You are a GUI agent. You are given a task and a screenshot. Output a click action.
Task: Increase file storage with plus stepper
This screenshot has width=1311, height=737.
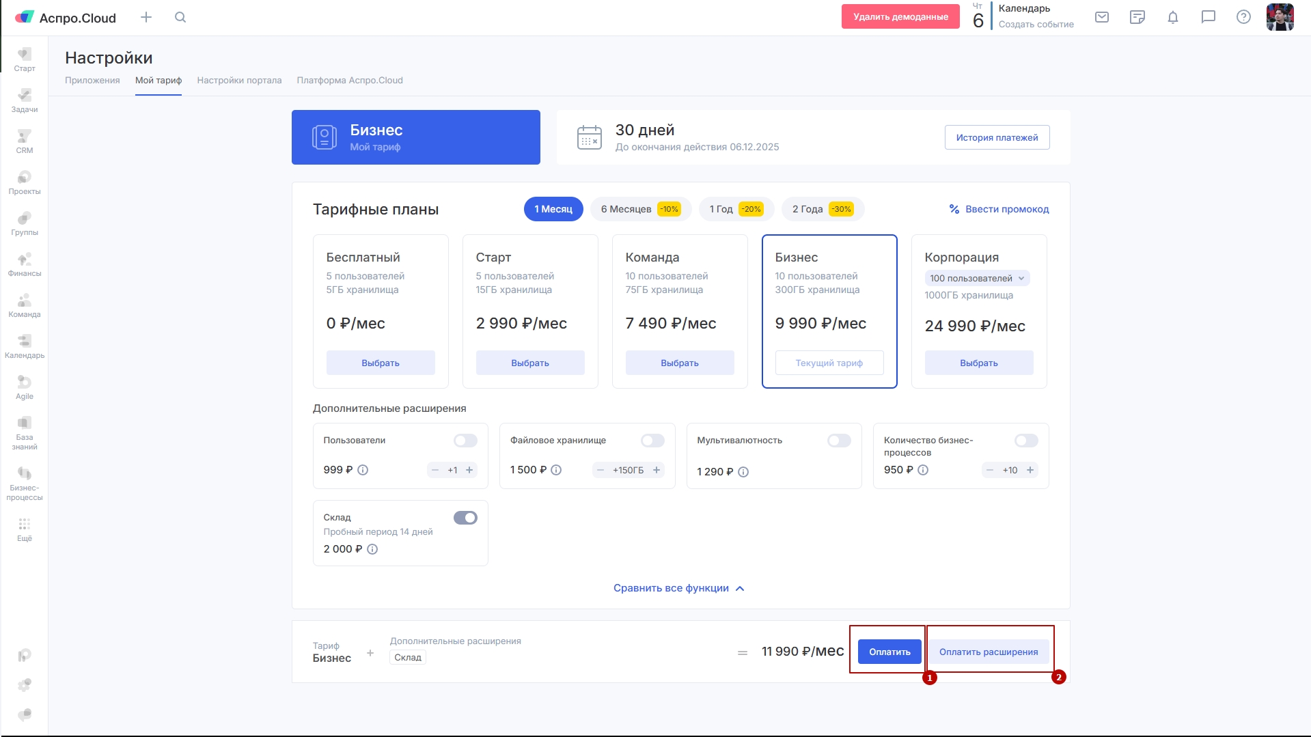(x=656, y=470)
